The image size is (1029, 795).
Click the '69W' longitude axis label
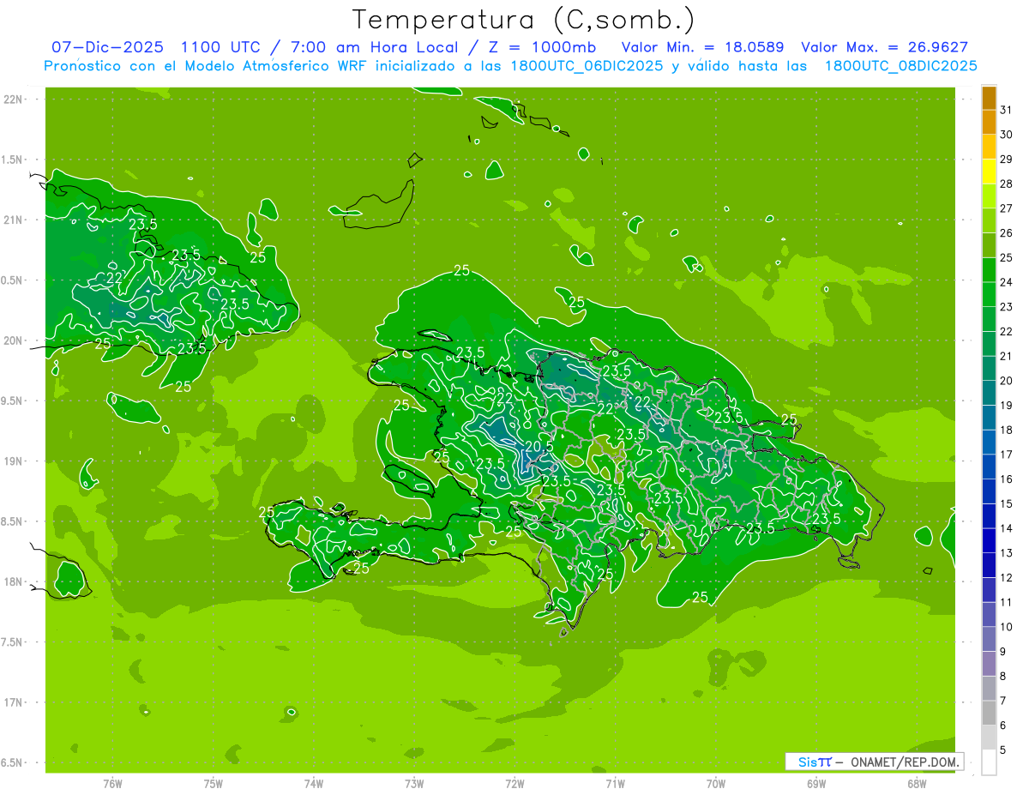816,783
